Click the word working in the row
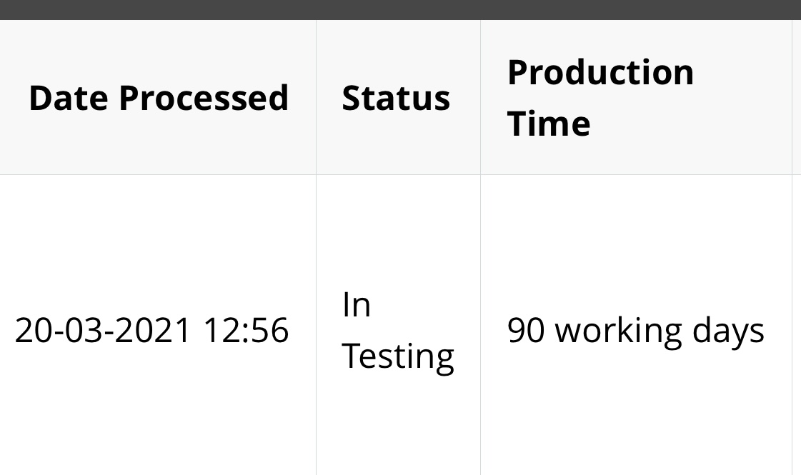The image size is (801, 475). [619, 331]
